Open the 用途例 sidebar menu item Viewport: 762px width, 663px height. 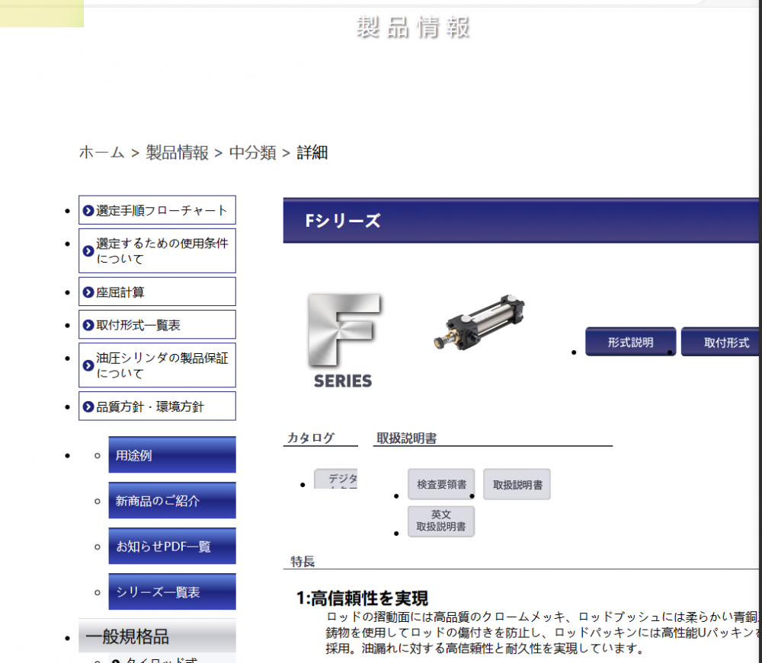click(171, 454)
